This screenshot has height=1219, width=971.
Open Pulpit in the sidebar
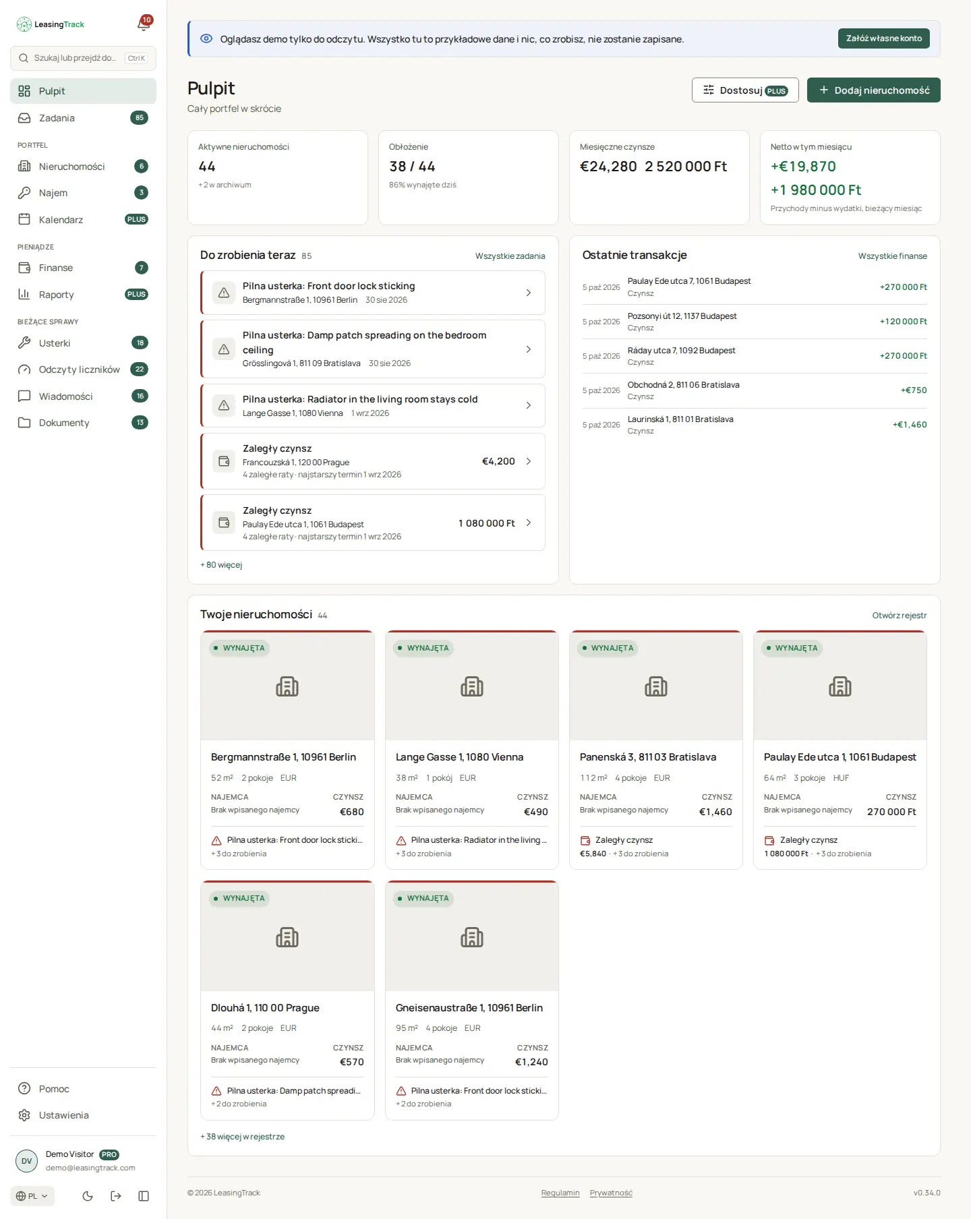[83, 91]
